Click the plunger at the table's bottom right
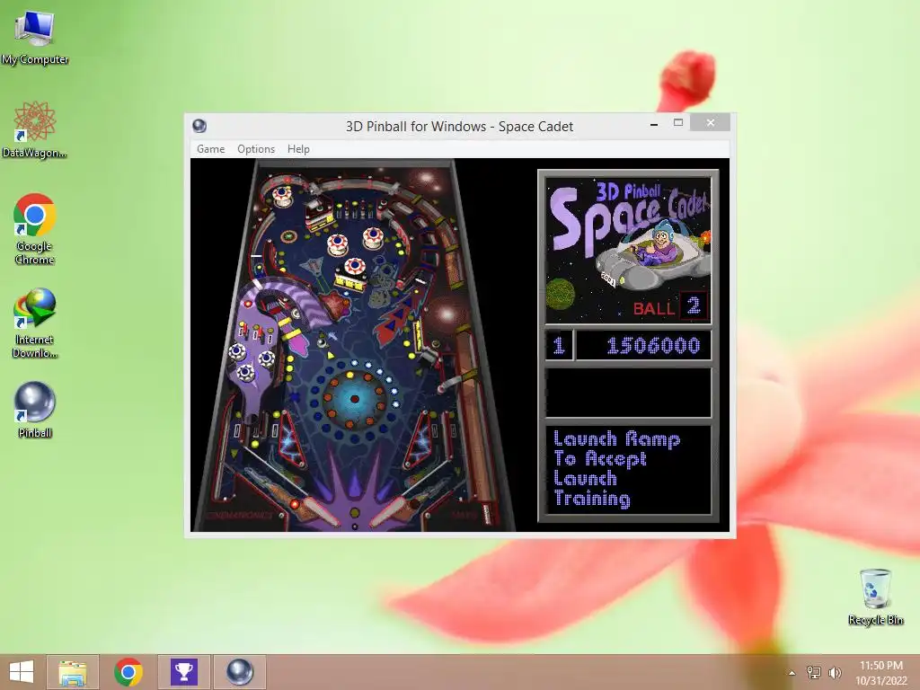This screenshot has width=920, height=690. (x=486, y=513)
